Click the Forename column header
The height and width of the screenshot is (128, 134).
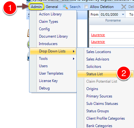(113, 20)
